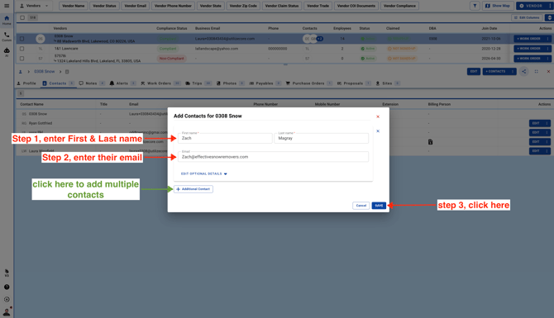Check the 0308 Snow vendor row checkbox
554x318 pixels.
coord(21,39)
